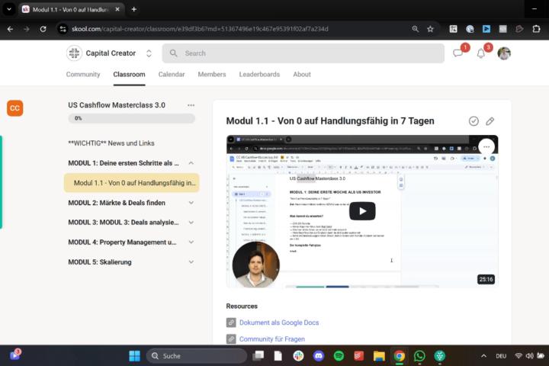Open the chat messages icon

coord(458,53)
